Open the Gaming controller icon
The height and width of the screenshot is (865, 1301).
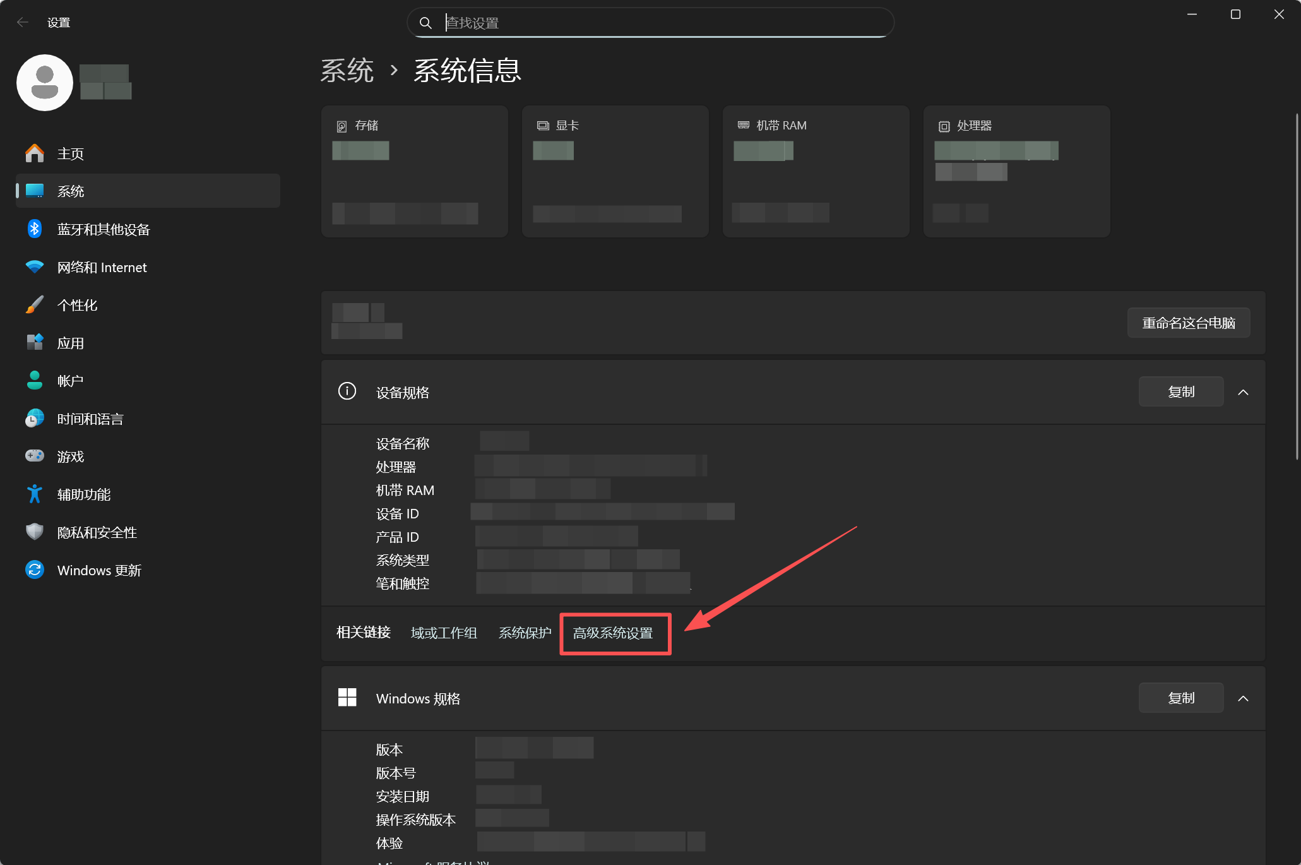[35, 456]
